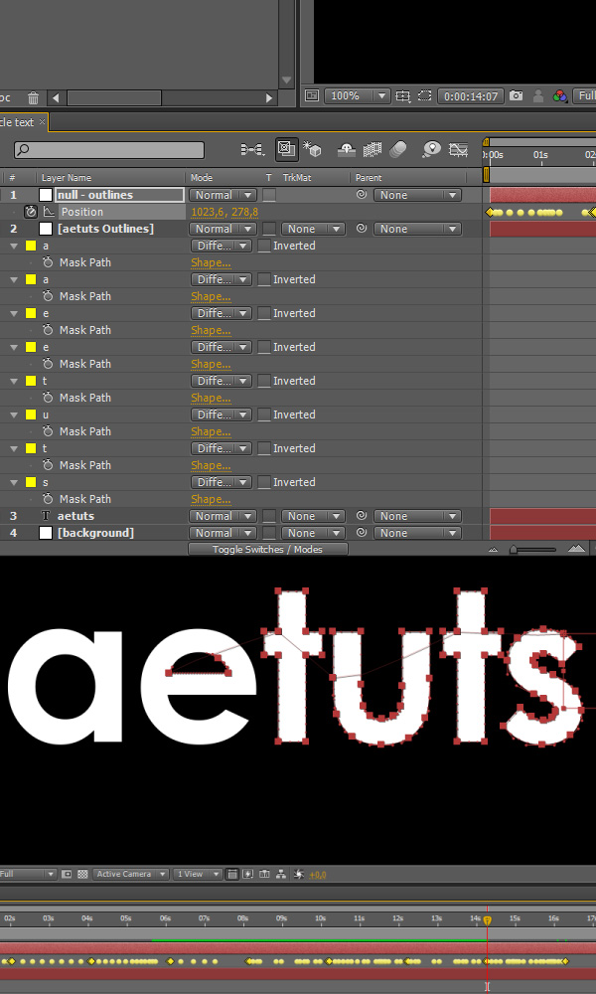The height and width of the screenshot is (994, 596).
Task: Click show snapshot person icon
Action: click(538, 95)
